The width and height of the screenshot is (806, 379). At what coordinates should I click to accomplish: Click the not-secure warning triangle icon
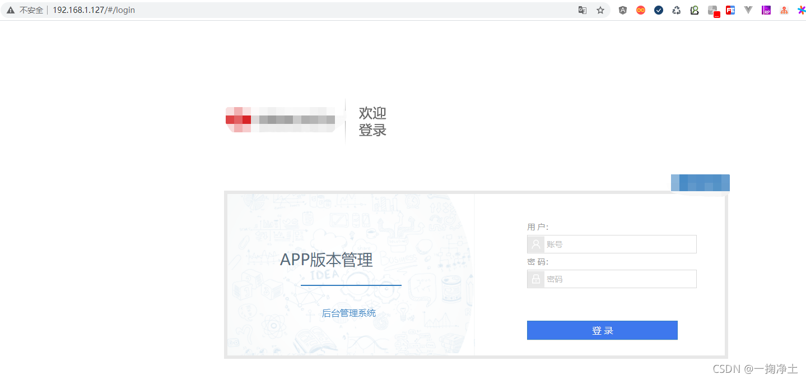tap(11, 10)
